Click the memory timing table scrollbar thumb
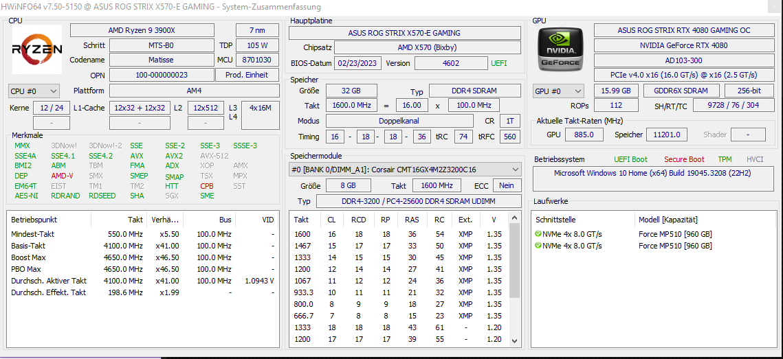This screenshot has height=359, width=783. [x=515, y=259]
